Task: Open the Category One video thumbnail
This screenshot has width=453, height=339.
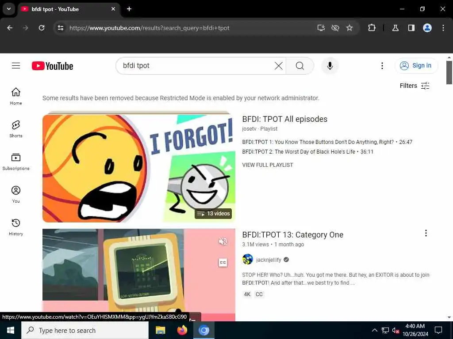Action: pos(138,275)
